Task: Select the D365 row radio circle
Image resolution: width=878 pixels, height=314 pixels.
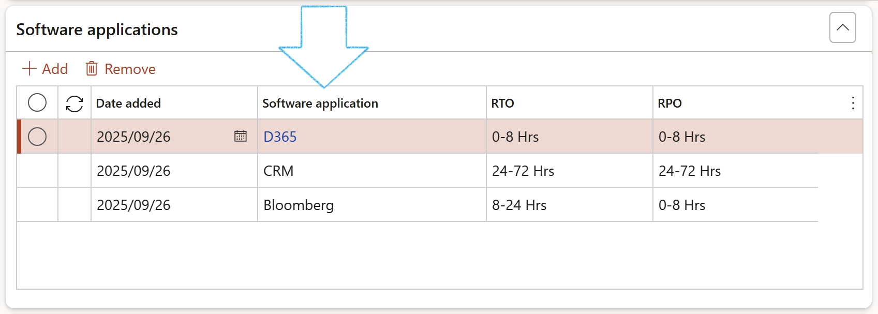Action: 37,137
